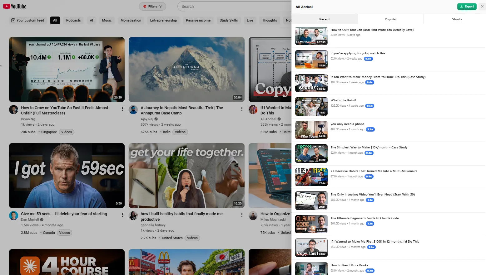Click Miles Mochizuki channel avatar

[253, 215]
